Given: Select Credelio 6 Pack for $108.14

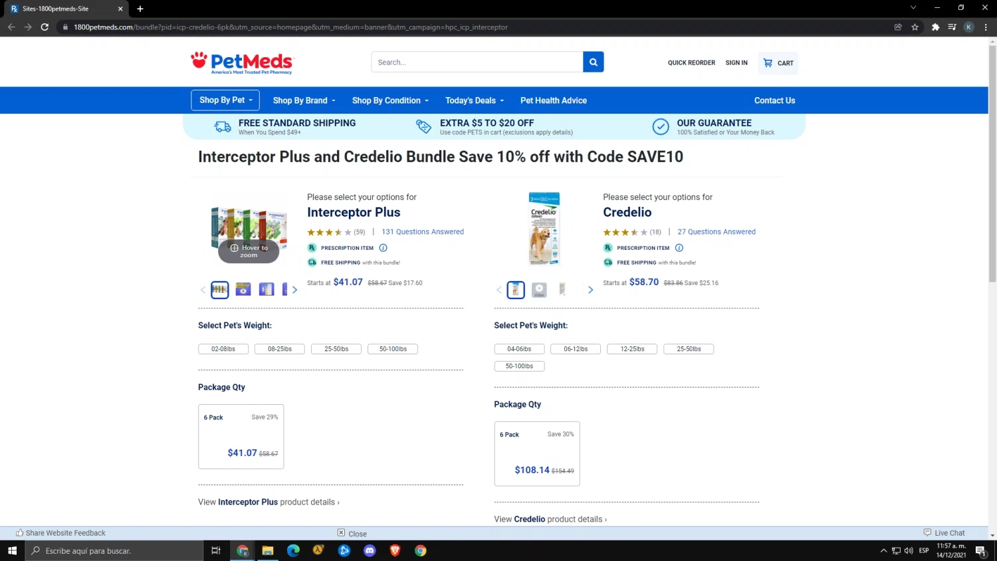Looking at the screenshot, I should pos(536,454).
